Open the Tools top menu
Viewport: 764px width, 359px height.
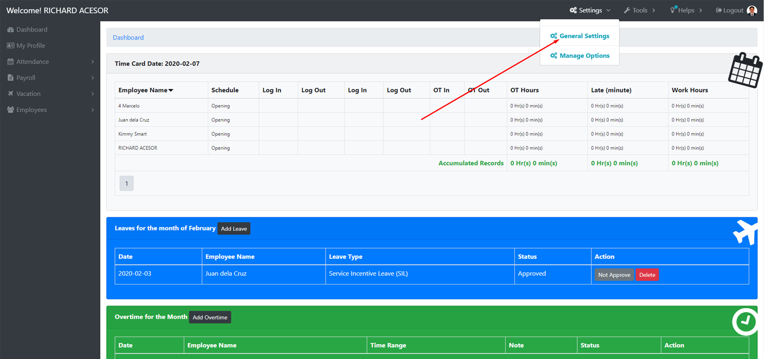[639, 10]
